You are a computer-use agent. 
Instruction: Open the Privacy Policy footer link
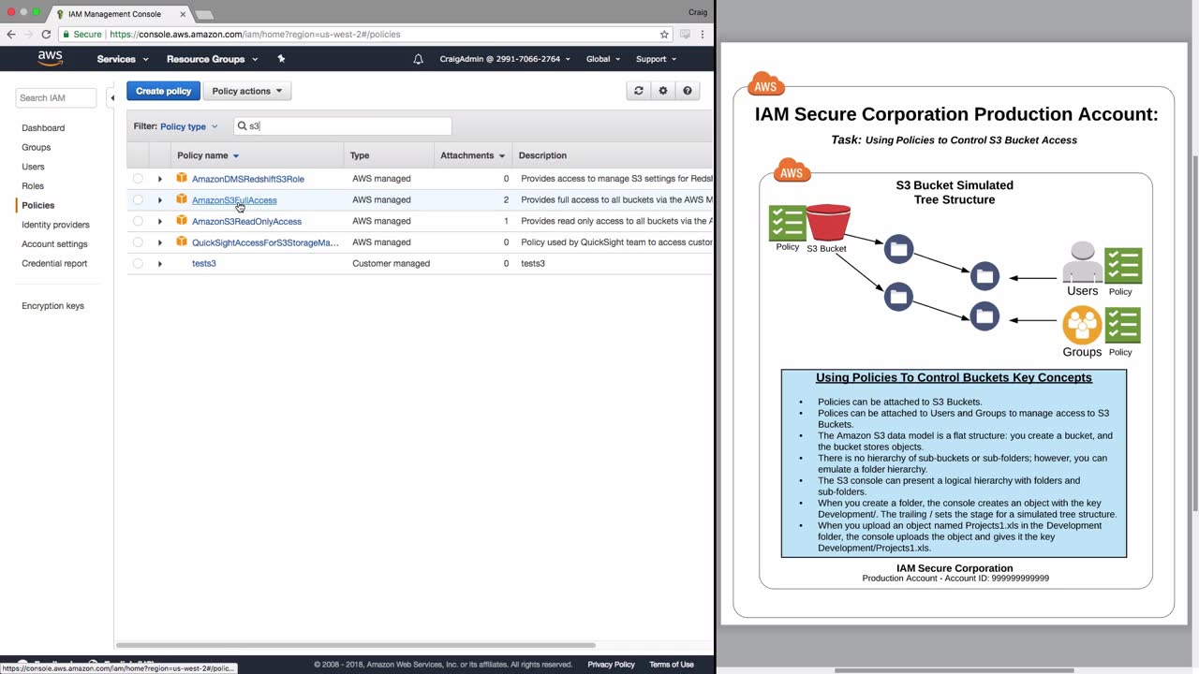pos(611,665)
